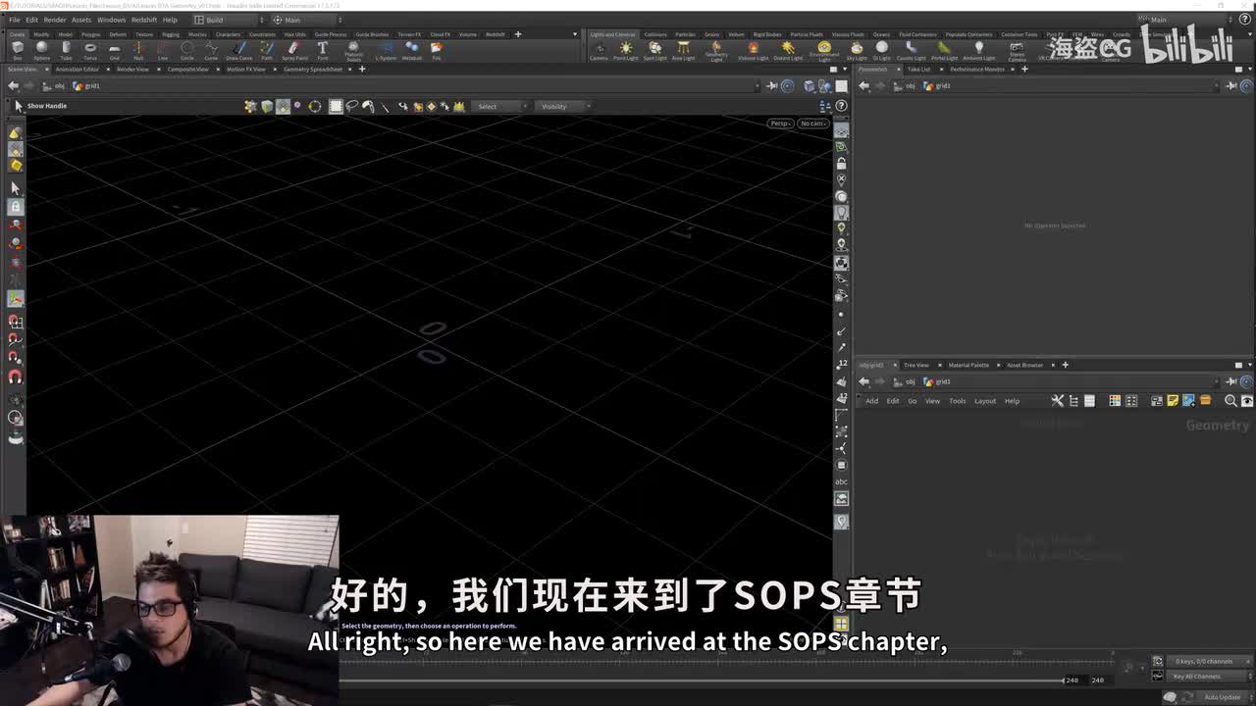Switch to the Geometry Spreadsheet tab

[313, 70]
